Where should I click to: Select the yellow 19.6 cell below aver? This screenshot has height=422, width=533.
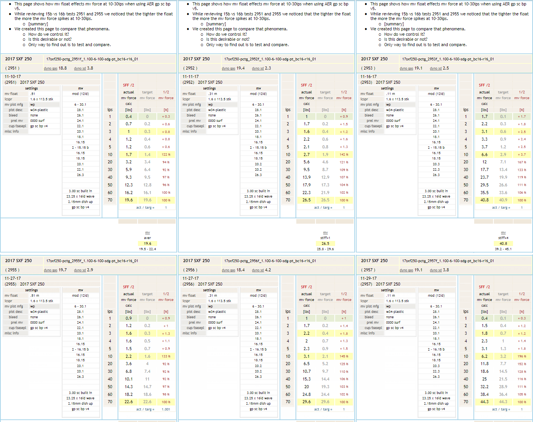[148, 243]
